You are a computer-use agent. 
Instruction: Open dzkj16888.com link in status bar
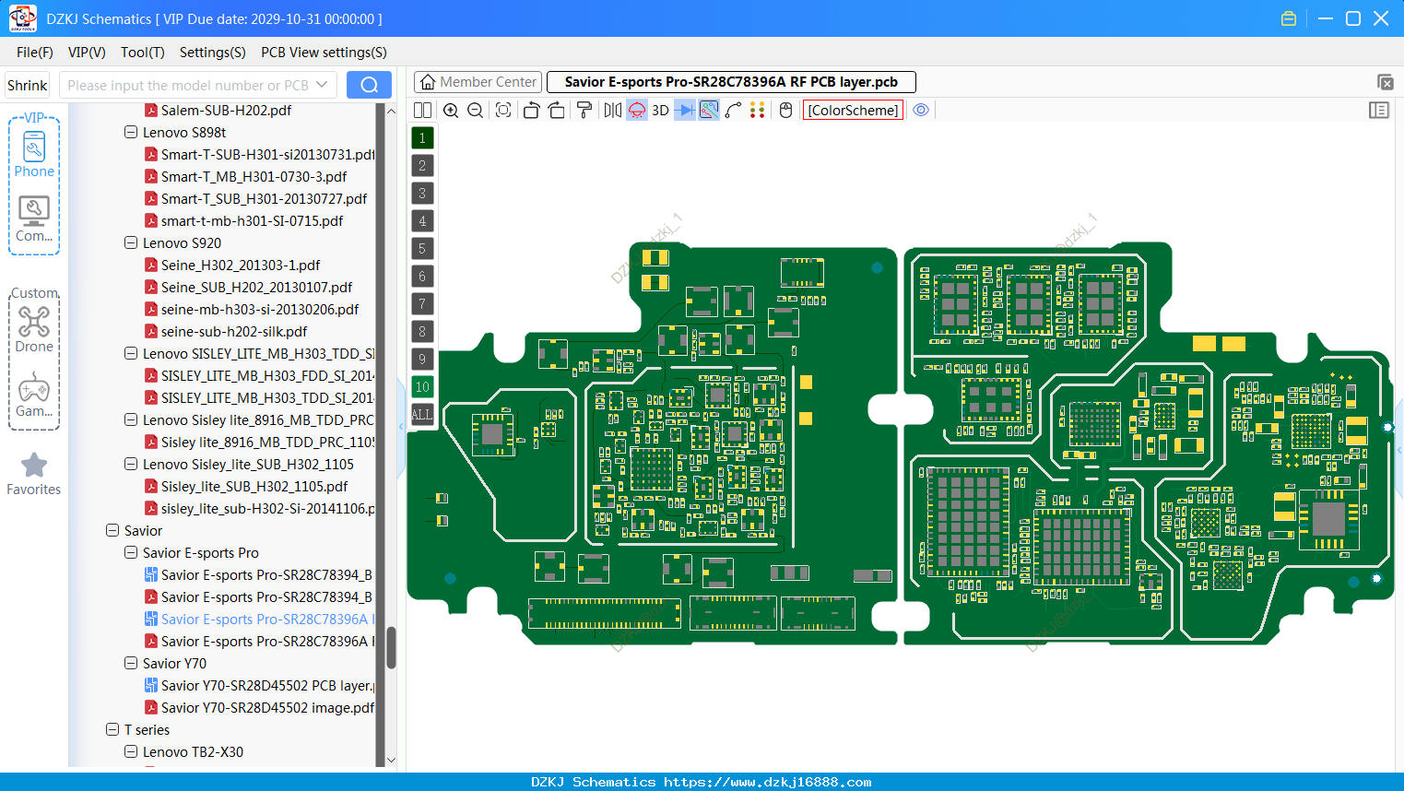coord(767,782)
